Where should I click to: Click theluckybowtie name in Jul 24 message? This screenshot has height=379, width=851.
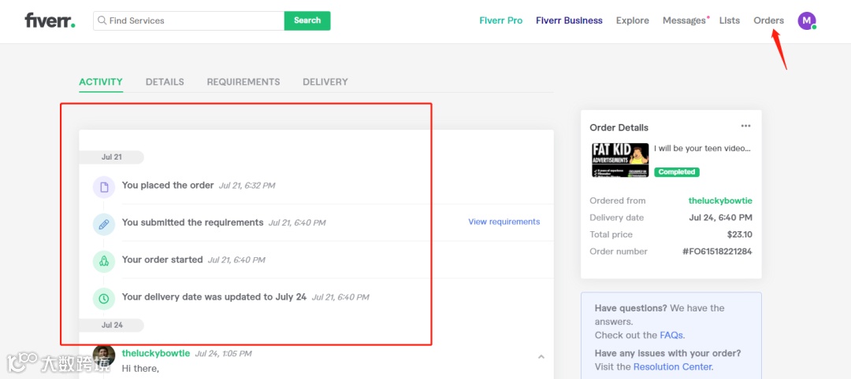(x=156, y=354)
